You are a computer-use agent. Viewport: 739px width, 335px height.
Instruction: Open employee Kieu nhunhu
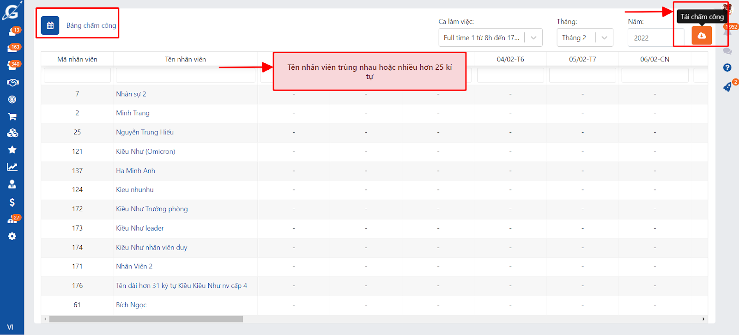(135, 190)
